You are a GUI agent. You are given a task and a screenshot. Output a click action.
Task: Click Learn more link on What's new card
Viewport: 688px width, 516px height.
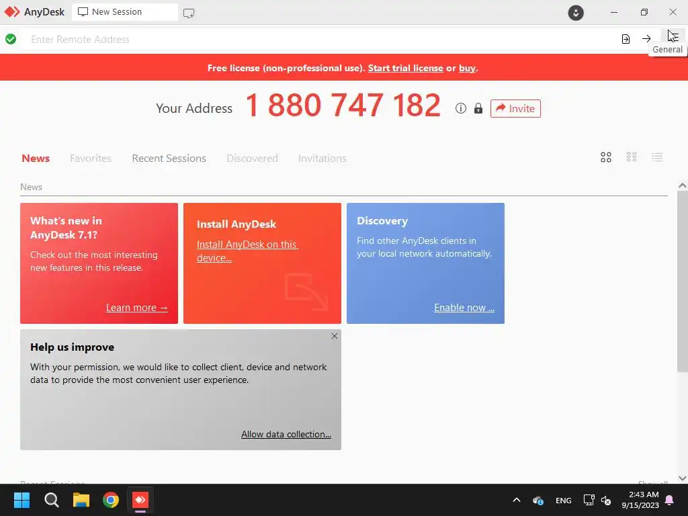tap(137, 308)
